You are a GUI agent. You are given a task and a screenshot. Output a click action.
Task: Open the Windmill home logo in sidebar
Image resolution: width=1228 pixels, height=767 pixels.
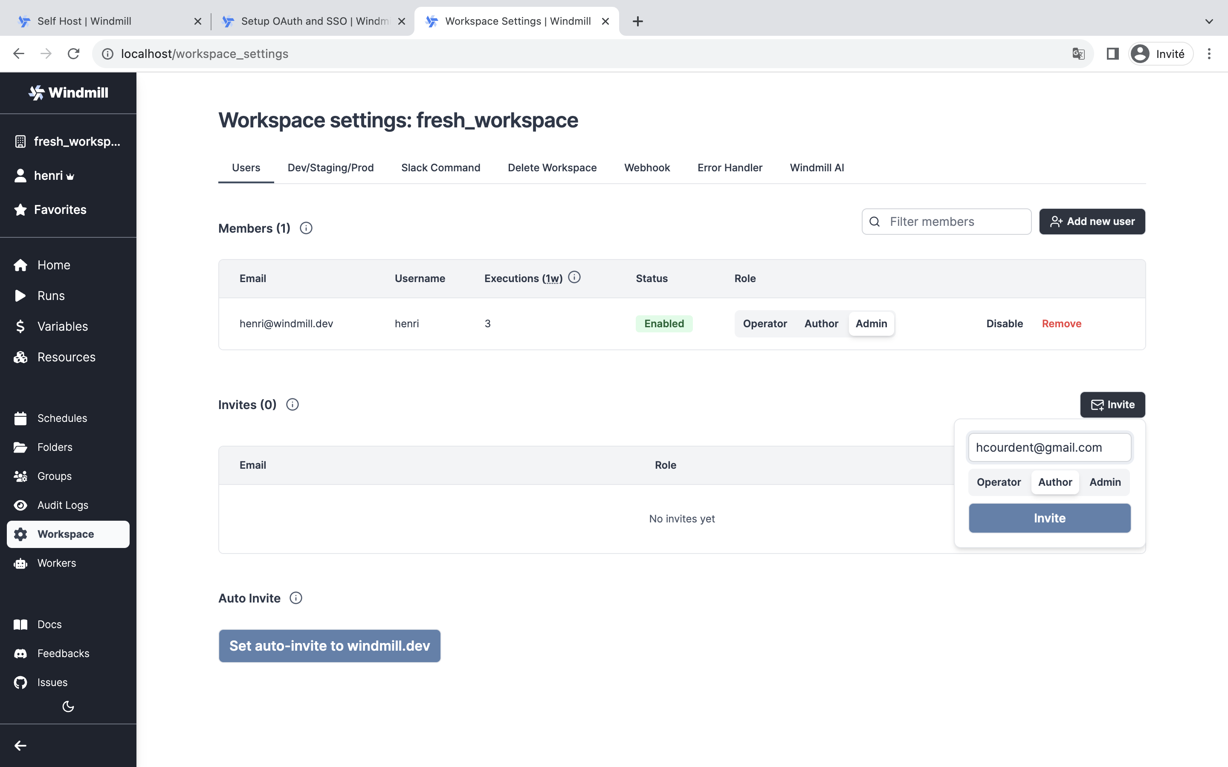tap(68, 92)
